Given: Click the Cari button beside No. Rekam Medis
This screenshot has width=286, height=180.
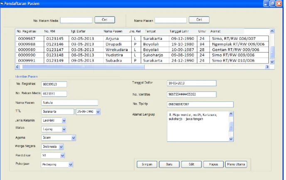Looking at the screenshot, I should point(105,20).
